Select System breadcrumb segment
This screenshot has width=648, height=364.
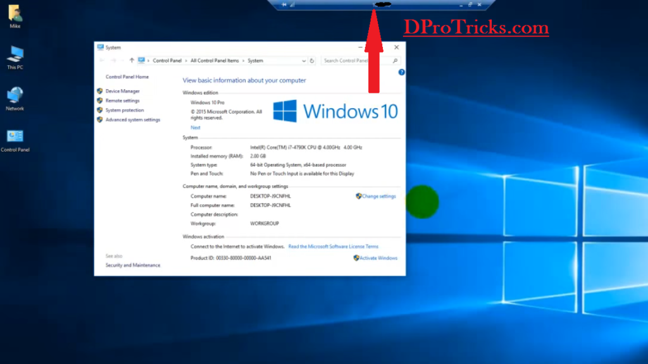[256, 61]
